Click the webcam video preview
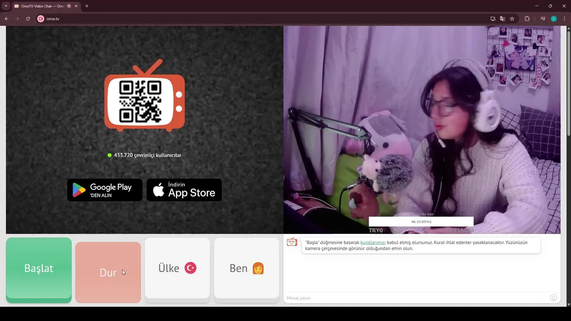The height and width of the screenshot is (321, 571). (x=422, y=130)
